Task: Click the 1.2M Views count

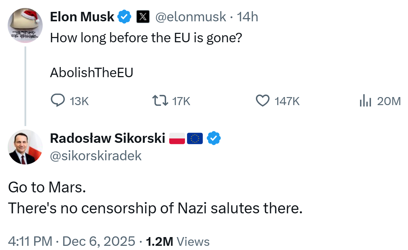Action: (x=178, y=241)
